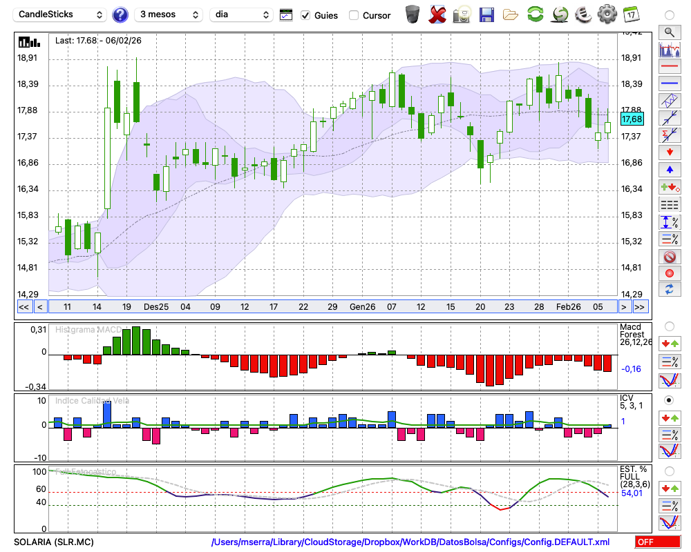This screenshot has width=691, height=552.
Task: Select the MACD panel radio button
Action: pyautogui.click(x=670, y=326)
